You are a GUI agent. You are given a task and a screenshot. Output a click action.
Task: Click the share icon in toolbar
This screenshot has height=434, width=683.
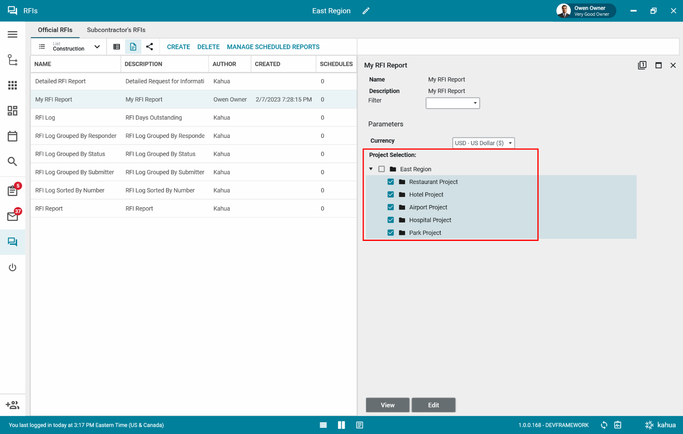[x=149, y=47]
